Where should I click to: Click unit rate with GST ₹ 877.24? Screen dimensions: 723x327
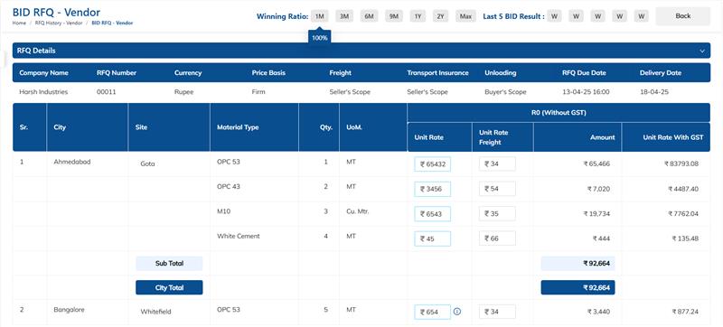[x=685, y=312]
